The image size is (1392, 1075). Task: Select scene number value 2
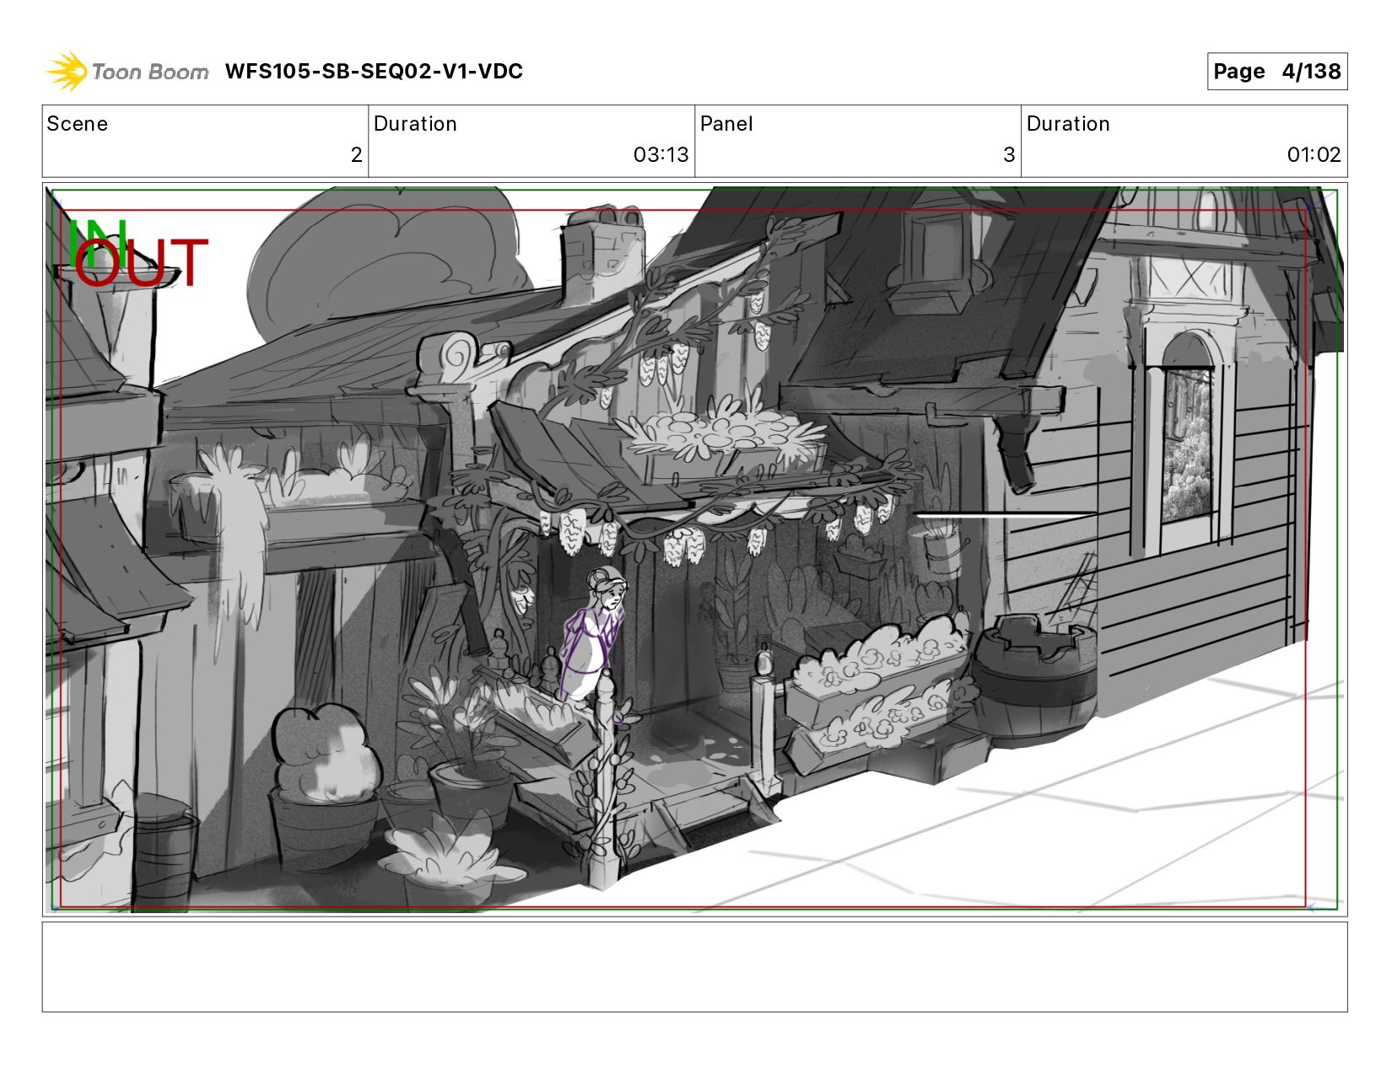tap(356, 155)
